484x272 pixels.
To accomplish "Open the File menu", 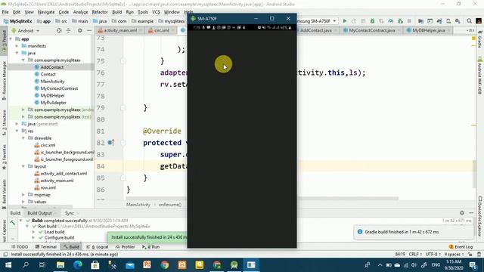I will (x=5, y=12).
